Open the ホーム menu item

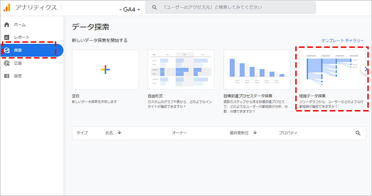(x=20, y=24)
